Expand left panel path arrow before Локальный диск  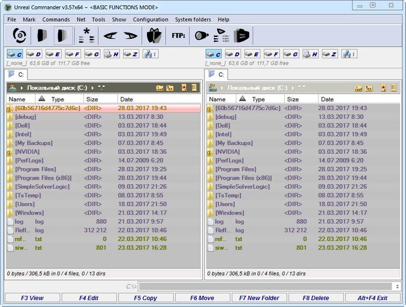tap(21, 88)
